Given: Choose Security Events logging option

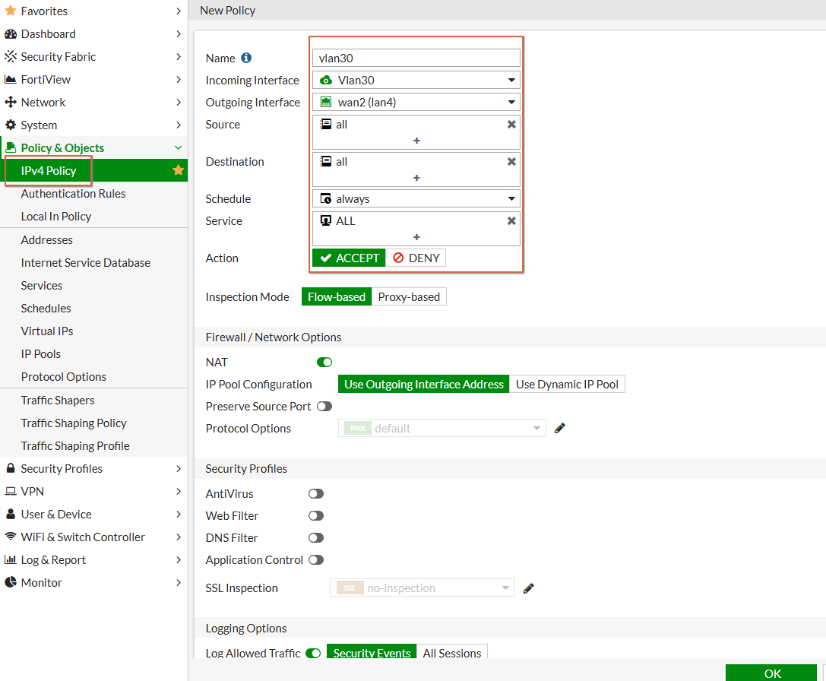Looking at the screenshot, I should click(372, 653).
